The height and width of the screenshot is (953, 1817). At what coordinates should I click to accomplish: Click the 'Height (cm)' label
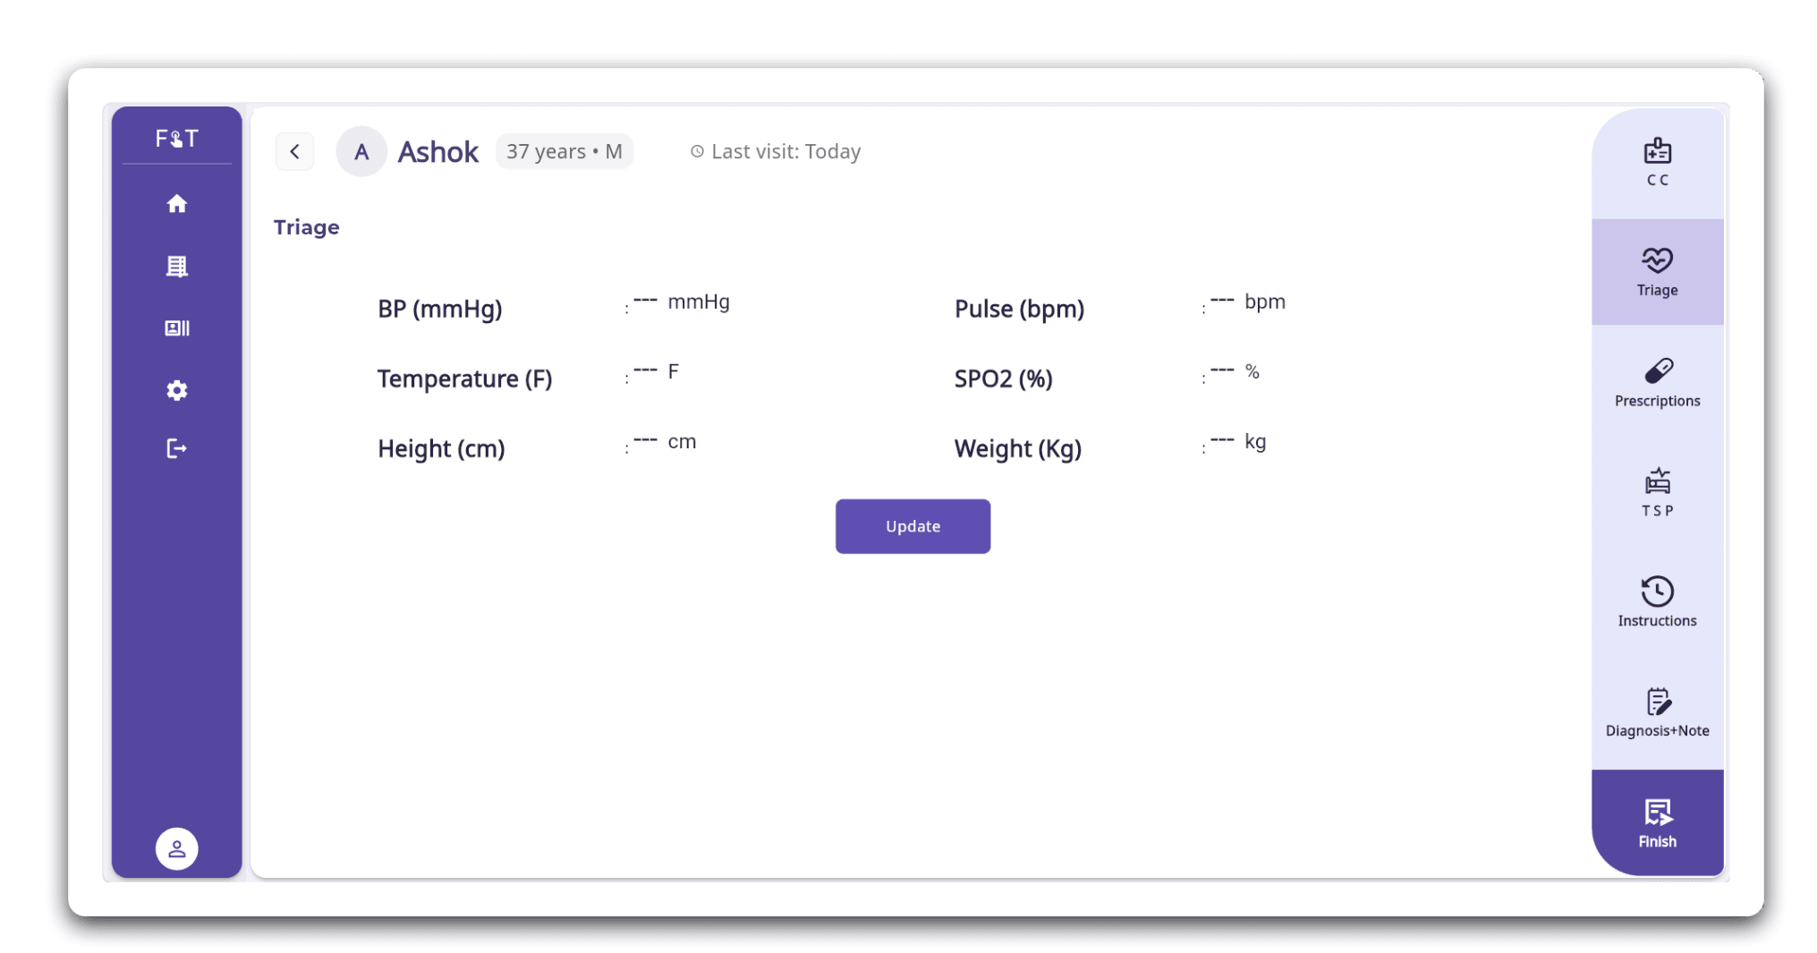tap(441, 448)
